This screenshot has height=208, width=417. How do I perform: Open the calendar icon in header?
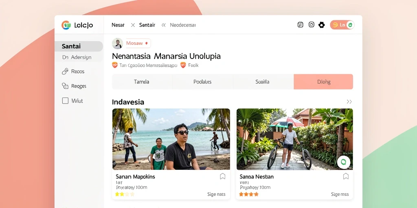pyautogui.click(x=300, y=25)
